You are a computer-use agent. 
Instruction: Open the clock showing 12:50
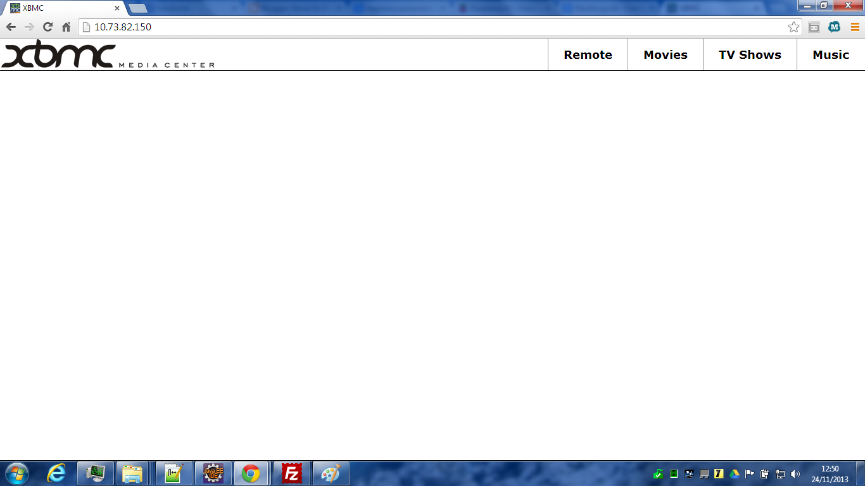coord(830,474)
